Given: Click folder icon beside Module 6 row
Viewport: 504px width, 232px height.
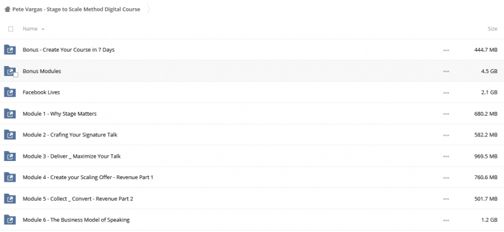Looking at the screenshot, I should click(x=10, y=220).
